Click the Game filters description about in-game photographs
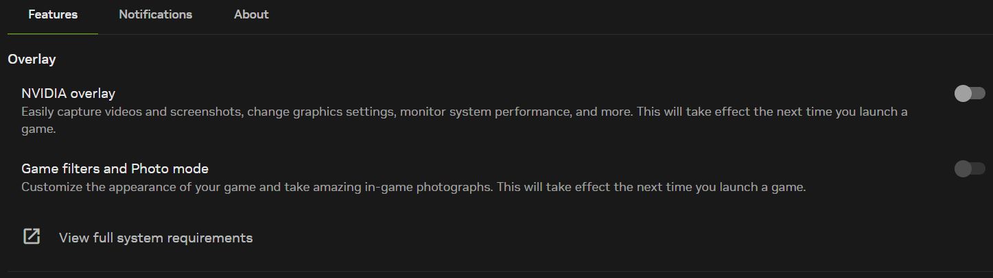The width and height of the screenshot is (993, 278). coord(413,186)
